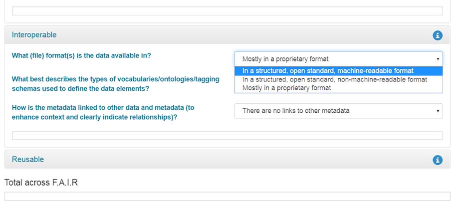Click the file format select box showing the current value

339,59
